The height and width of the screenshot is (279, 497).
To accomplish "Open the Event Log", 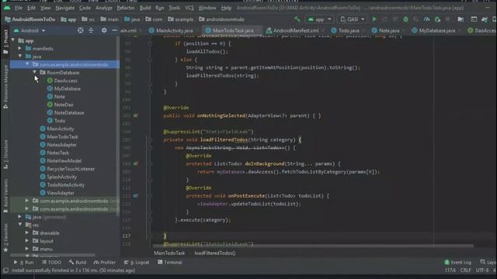I will (457, 262).
